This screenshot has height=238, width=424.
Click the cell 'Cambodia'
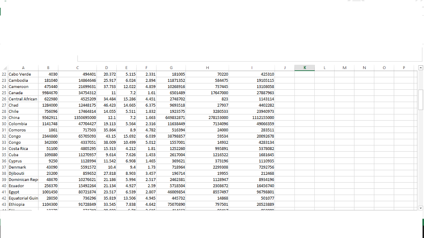(x=23, y=81)
